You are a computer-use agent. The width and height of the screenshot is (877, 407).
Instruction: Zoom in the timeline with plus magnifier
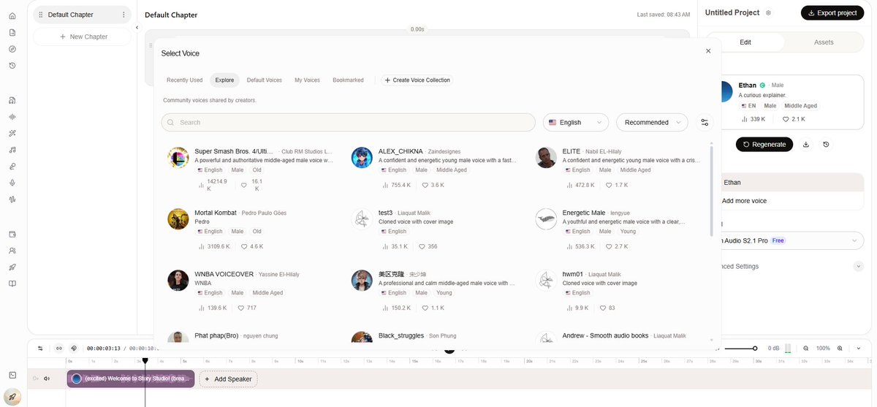[840, 349]
